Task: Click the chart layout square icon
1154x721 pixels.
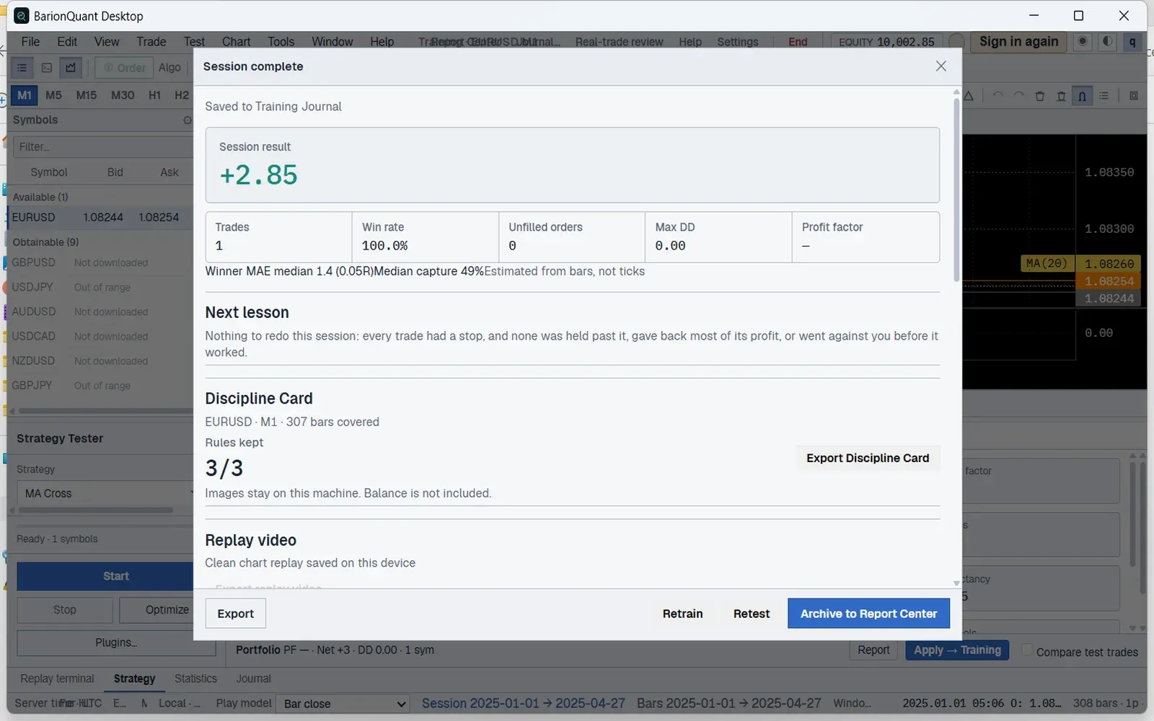Action: coord(1134,96)
